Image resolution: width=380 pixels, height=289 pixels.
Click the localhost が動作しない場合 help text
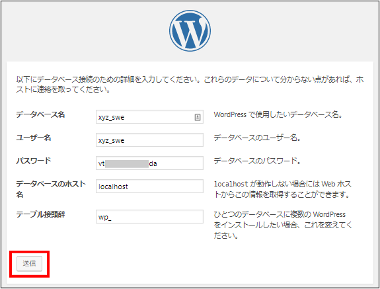click(283, 189)
